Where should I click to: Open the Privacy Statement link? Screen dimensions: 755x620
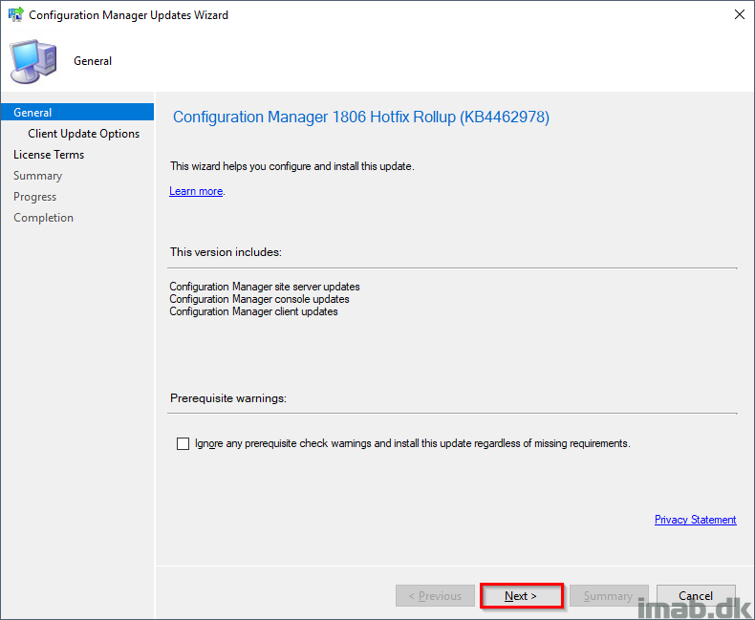[696, 520]
